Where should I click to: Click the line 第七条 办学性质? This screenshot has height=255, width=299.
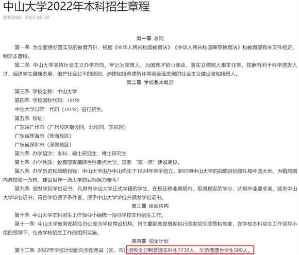97,162
